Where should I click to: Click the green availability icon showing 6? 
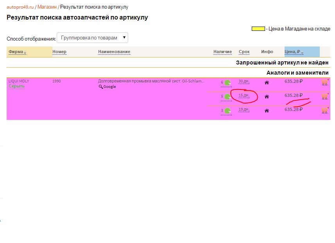[x=227, y=82]
